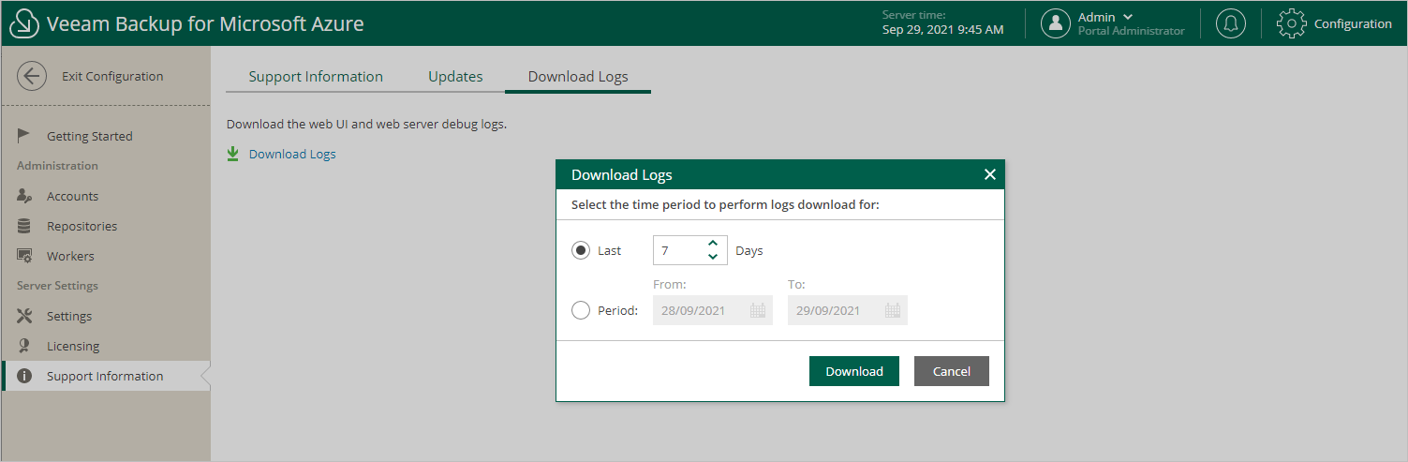Screen dimensions: 1408x462
Task: Click the Administration section heading
Action: click(57, 165)
